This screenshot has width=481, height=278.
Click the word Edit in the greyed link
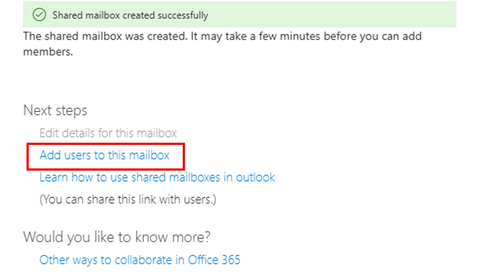[48, 133]
